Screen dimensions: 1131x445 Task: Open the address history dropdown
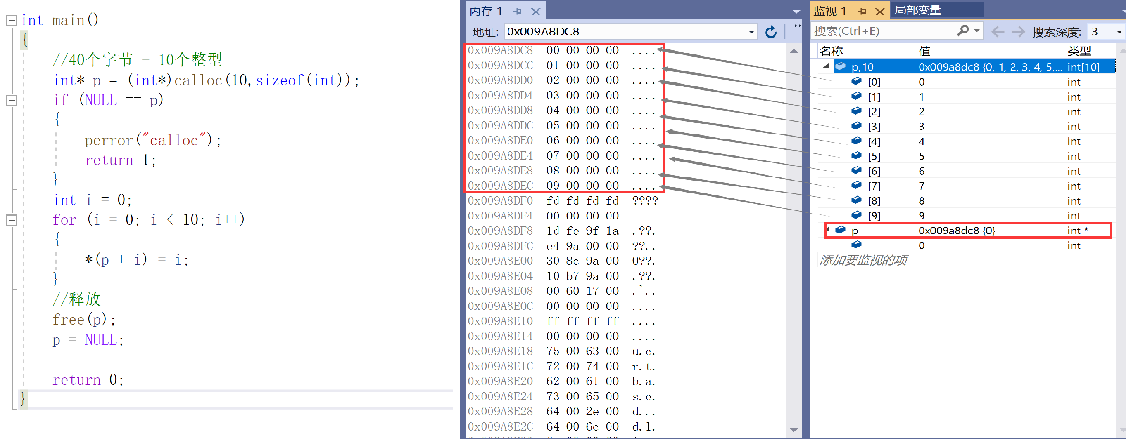[751, 32]
